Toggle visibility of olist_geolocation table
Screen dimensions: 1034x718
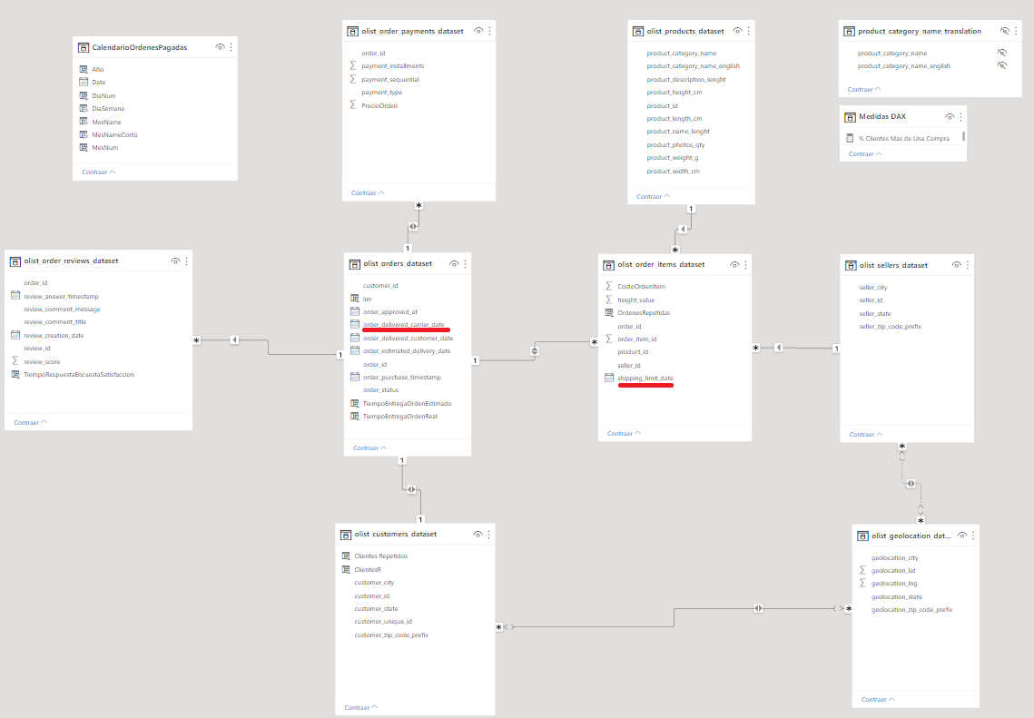[962, 536]
